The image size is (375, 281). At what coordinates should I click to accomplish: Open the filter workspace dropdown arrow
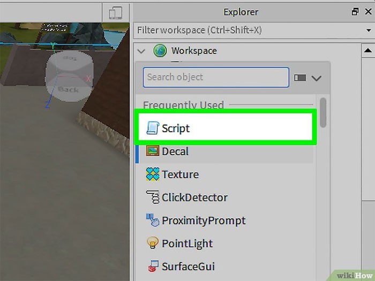(x=369, y=31)
